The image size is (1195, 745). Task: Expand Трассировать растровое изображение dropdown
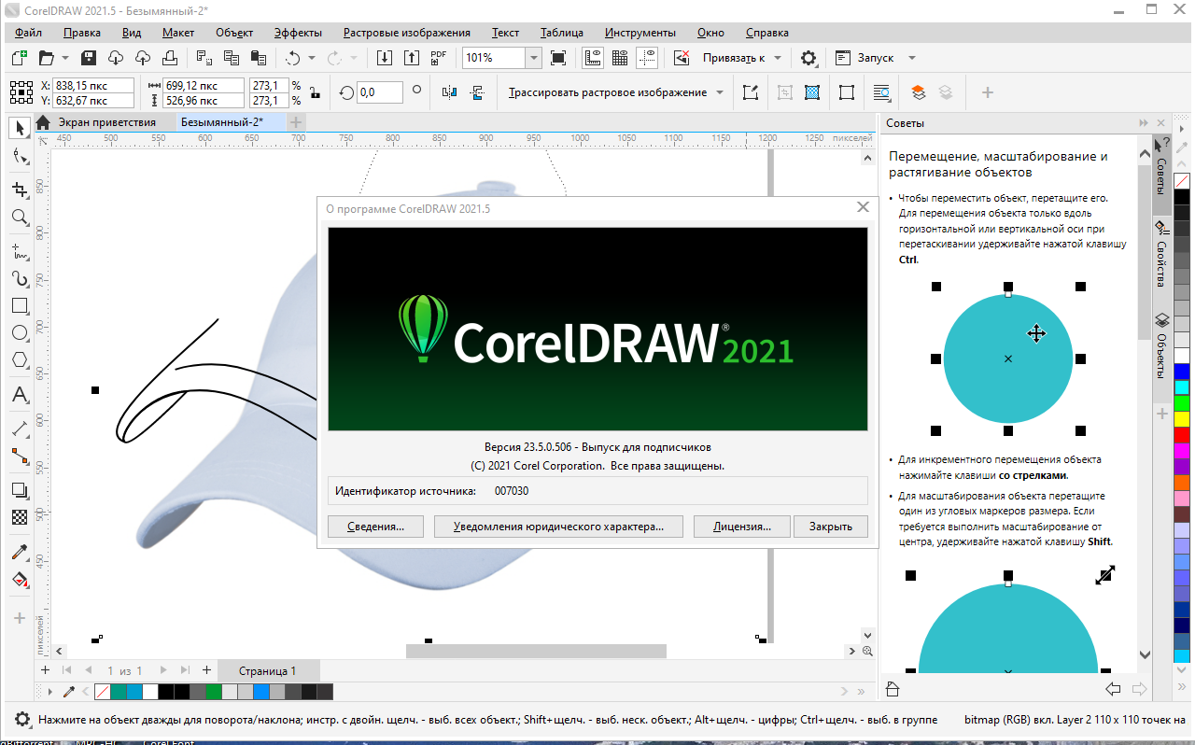coord(720,92)
